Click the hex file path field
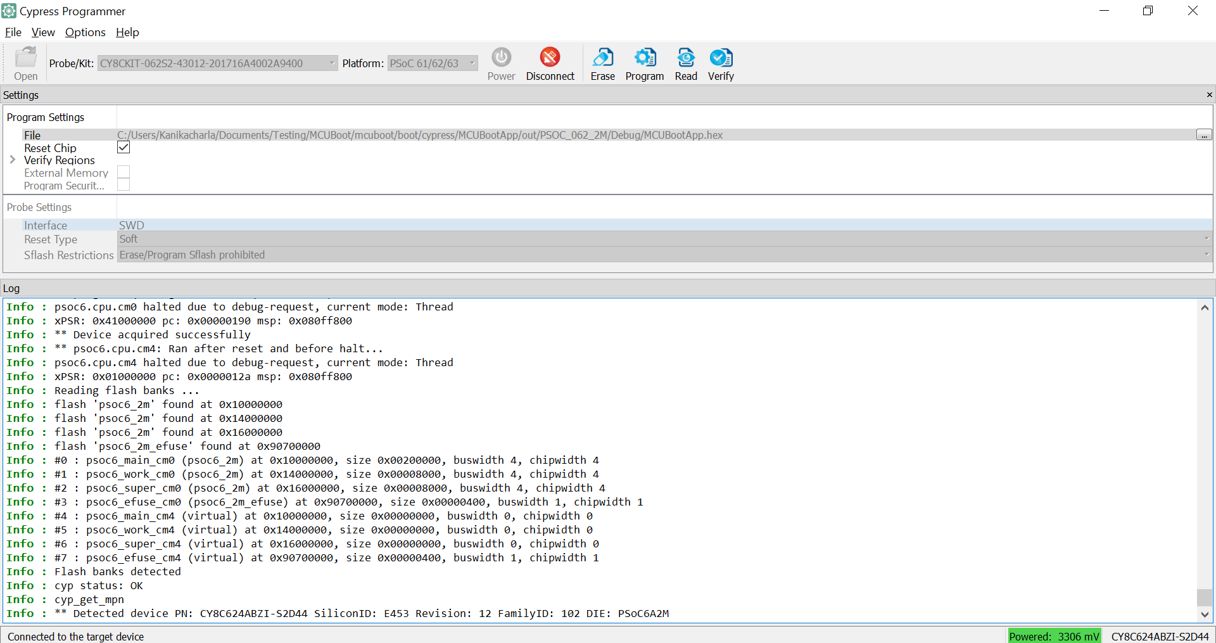Viewport: 1216px width, 643px height. click(655, 135)
